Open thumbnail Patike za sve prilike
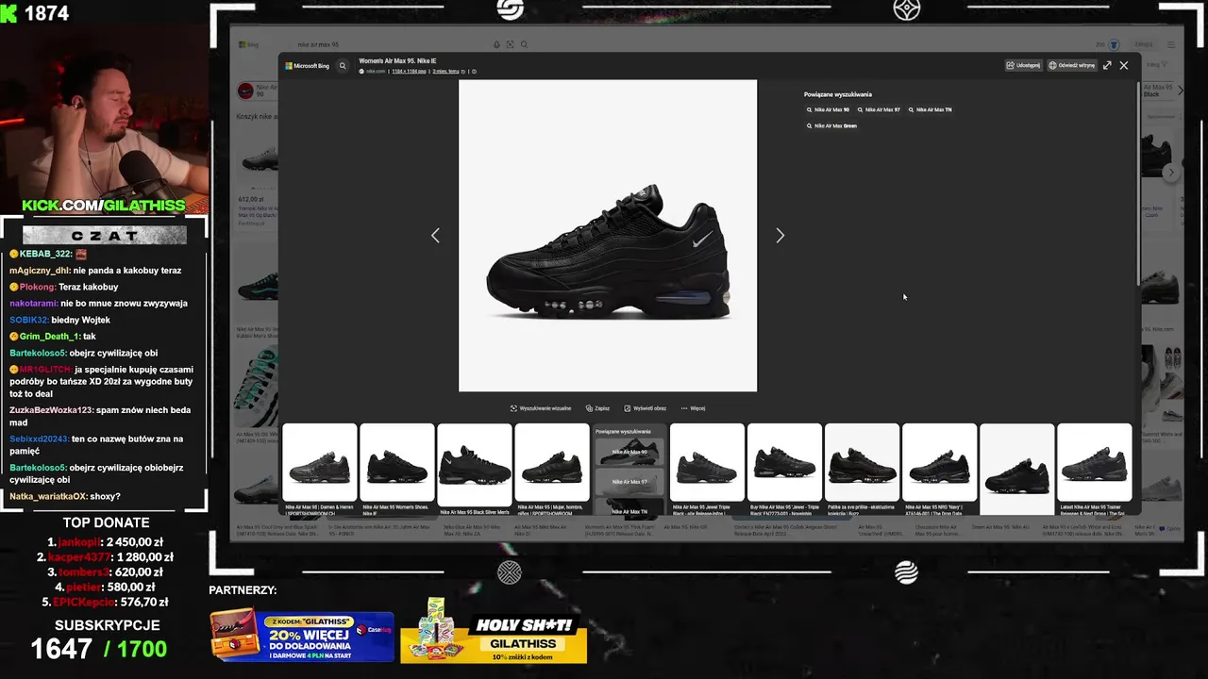This screenshot has width=1208, height=679. [x=862, y=462]
